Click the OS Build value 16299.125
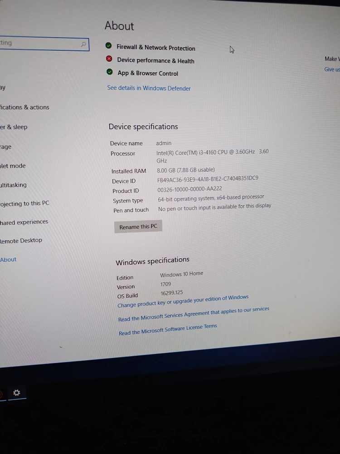The width and height of the screenshot is (340, 454). pos(172,293)
